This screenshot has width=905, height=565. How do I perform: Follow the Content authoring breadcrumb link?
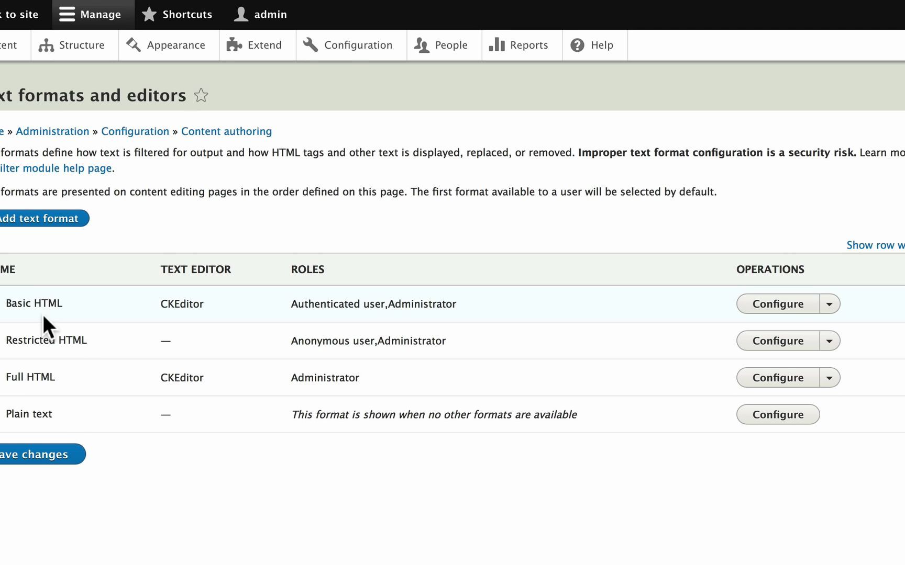coord(226,131)
